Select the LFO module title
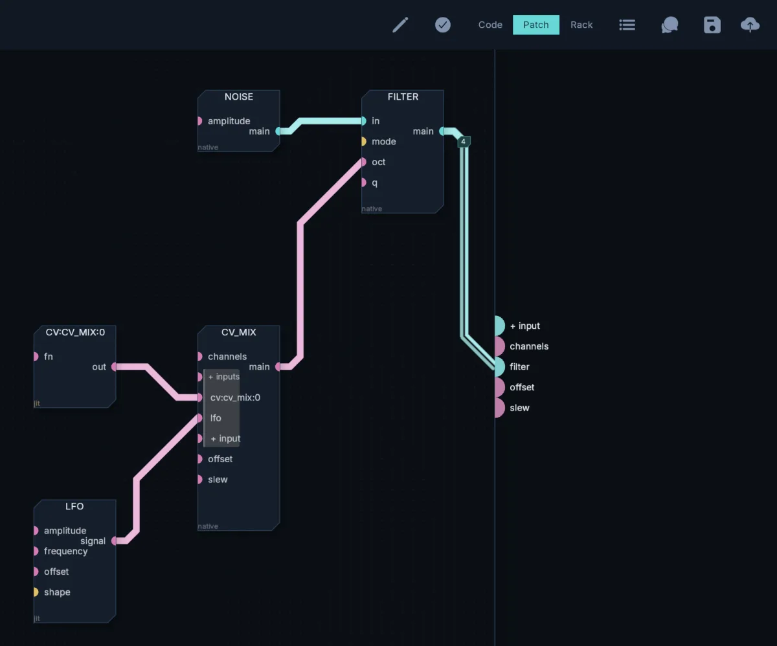Screen dimensions: 777x646 [74, 506]
